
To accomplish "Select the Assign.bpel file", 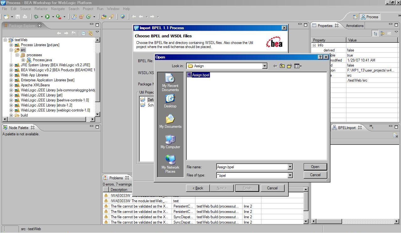I will click(x=198, y=75).
